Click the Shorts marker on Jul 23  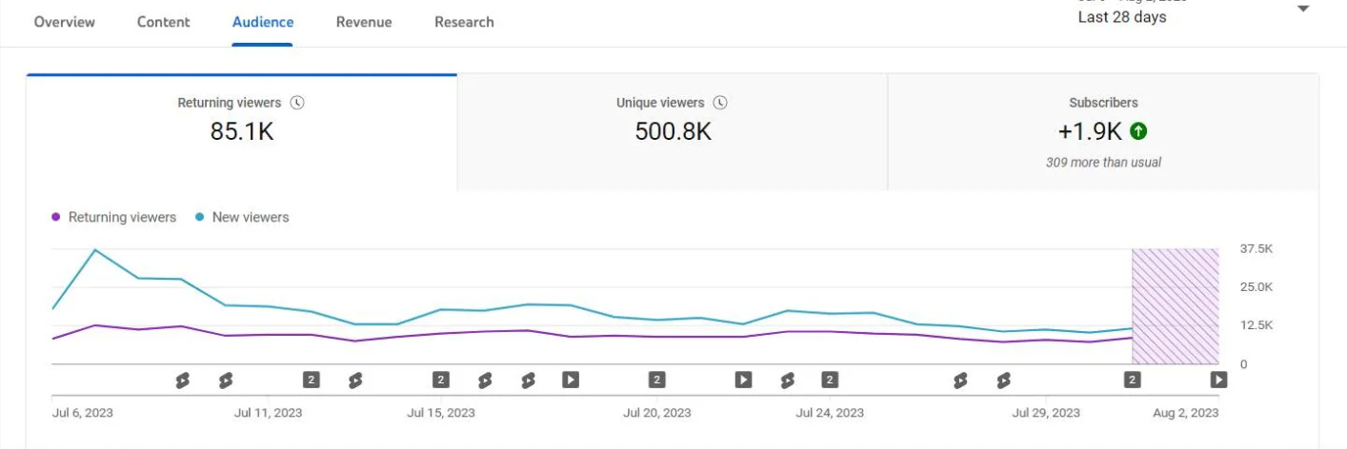click(x=787, y=380)
